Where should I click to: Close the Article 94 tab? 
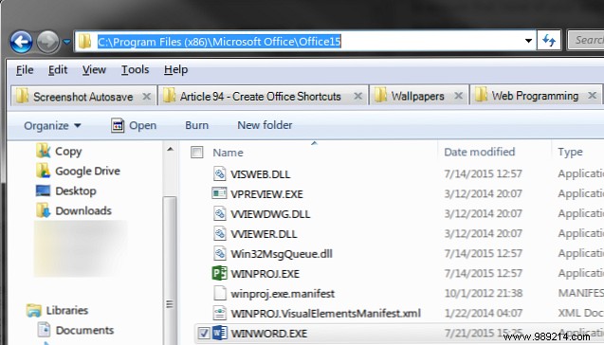coord(357,96)
